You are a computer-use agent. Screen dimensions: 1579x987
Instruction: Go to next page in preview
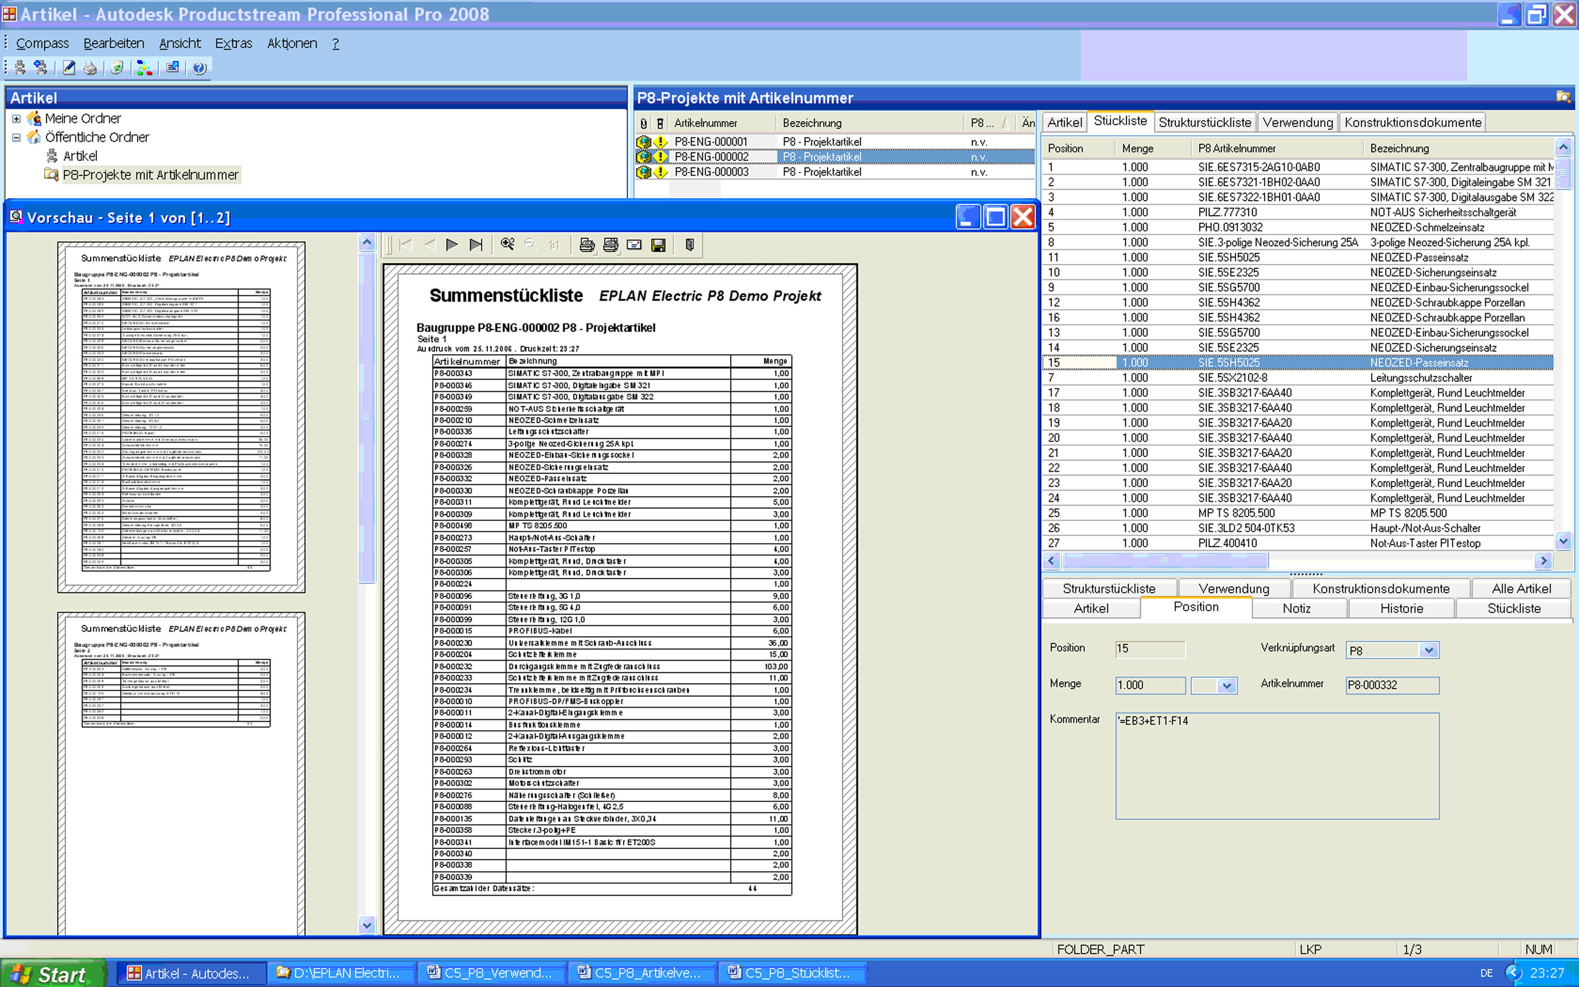click(x=452, y=245)
